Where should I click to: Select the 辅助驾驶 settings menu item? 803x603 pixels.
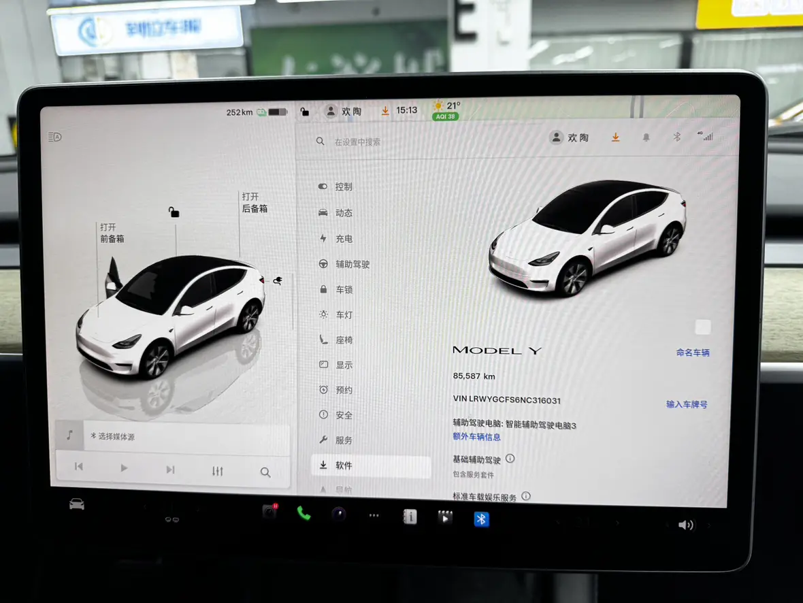click(352, 264)
